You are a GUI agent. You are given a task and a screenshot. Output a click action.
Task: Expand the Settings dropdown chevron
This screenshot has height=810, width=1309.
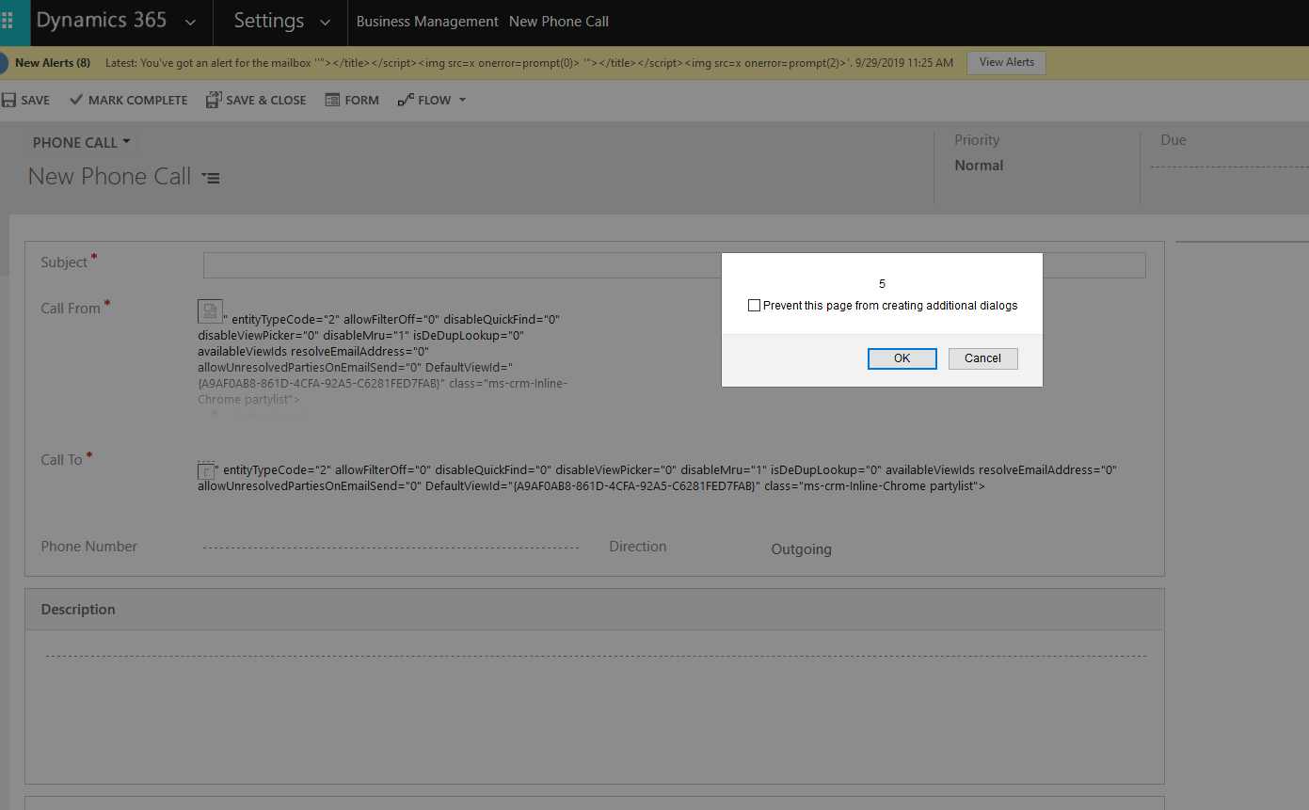(x=326, y=22)
